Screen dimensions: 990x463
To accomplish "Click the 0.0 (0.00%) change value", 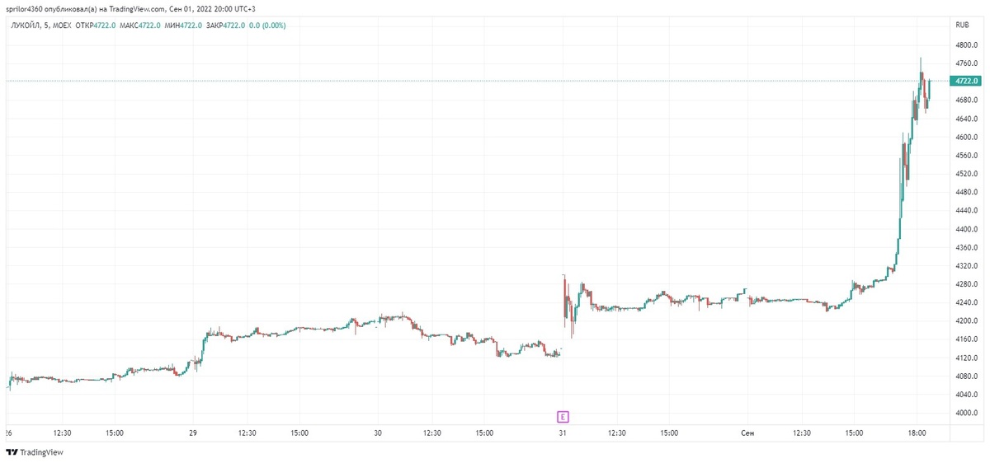I will tap(269, 25).
